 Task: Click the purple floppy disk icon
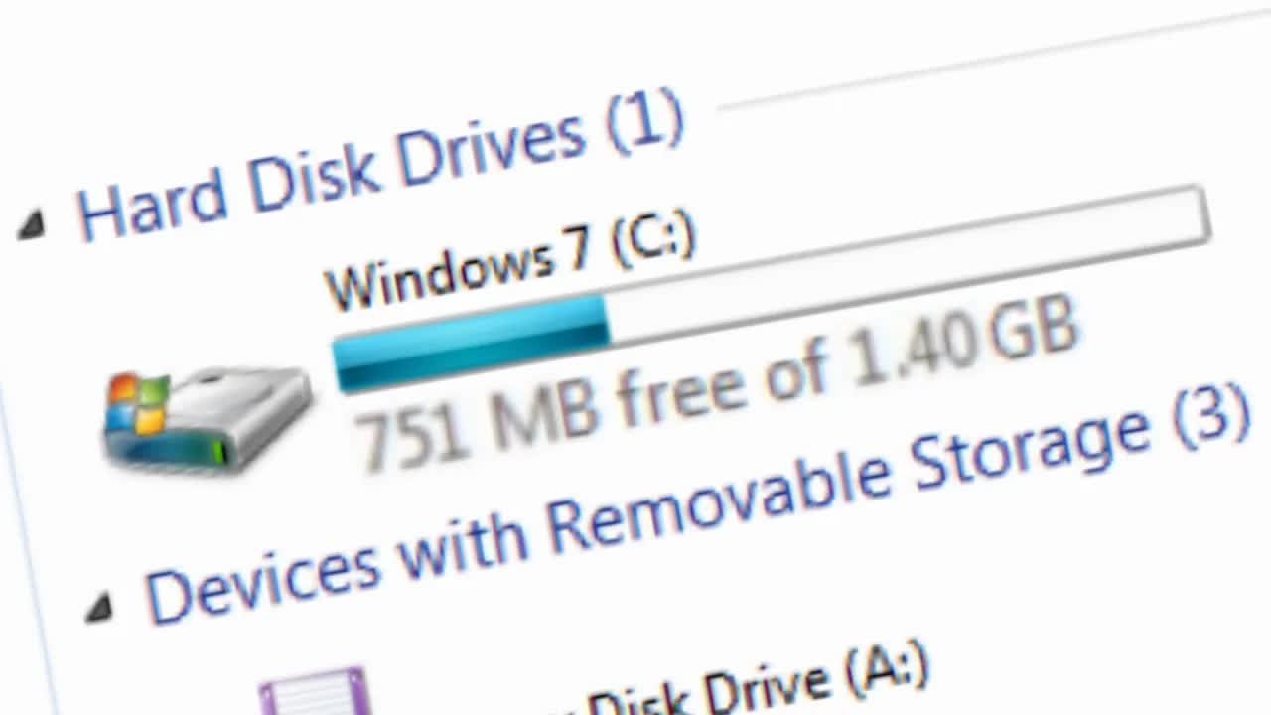tap(316, 691)
